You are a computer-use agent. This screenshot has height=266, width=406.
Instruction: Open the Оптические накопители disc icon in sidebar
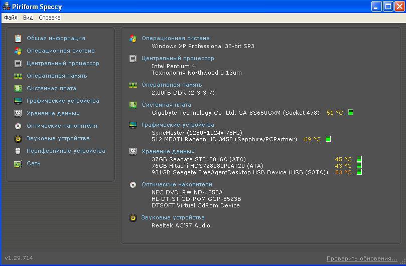[18, 126]
